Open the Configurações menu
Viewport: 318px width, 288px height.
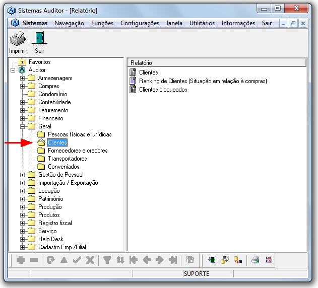pyautogui.click(x=140, y=23)
